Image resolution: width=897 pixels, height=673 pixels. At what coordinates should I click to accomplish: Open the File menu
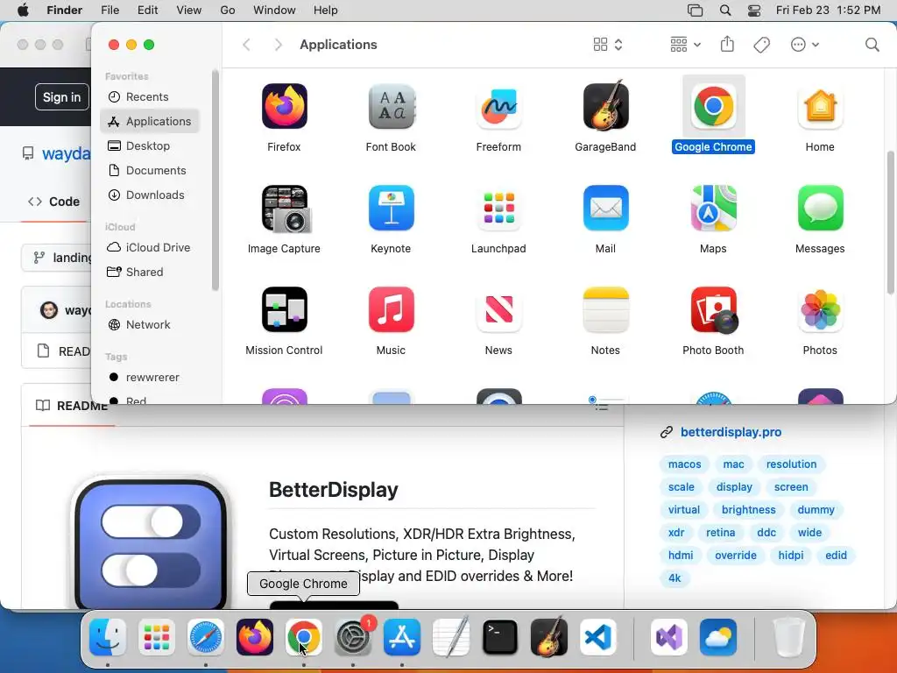click(x=109, y=11)
